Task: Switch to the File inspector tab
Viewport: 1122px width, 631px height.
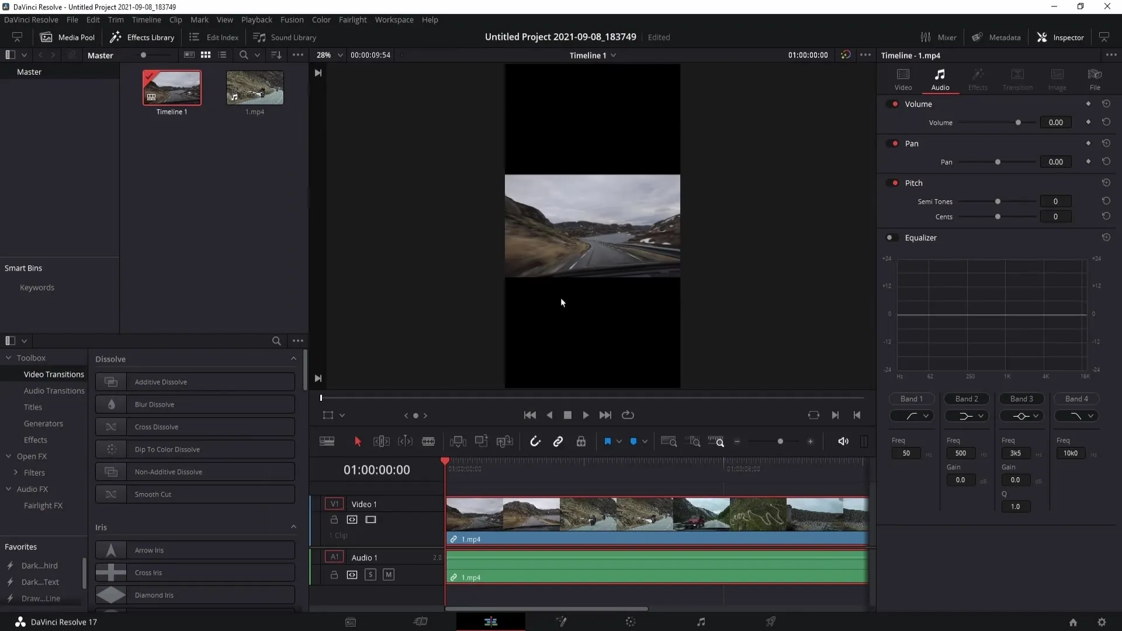Action: (x=1095, y=79)
